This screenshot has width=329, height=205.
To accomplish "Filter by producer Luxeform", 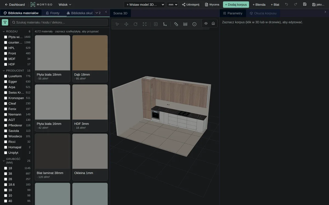I will pos(5,76).
